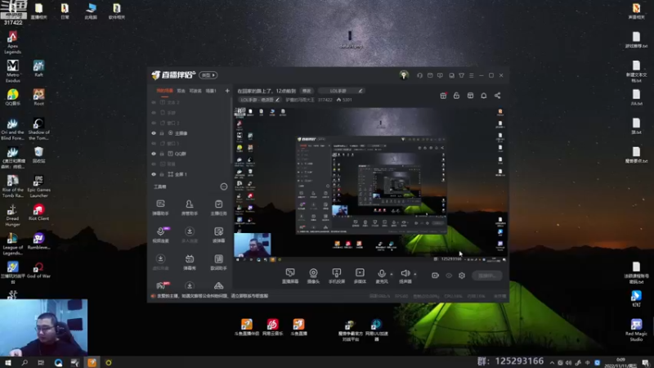Viewport: 654px width, 368px height.
Task: Add a new scene with the plus button
Action: 227,91
